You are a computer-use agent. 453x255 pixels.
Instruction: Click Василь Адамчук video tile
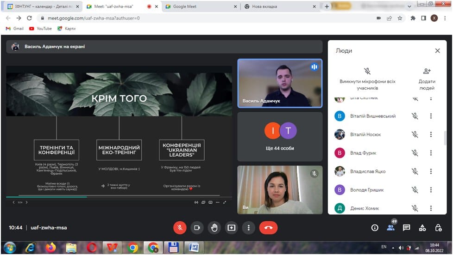(x=279, y=83)
